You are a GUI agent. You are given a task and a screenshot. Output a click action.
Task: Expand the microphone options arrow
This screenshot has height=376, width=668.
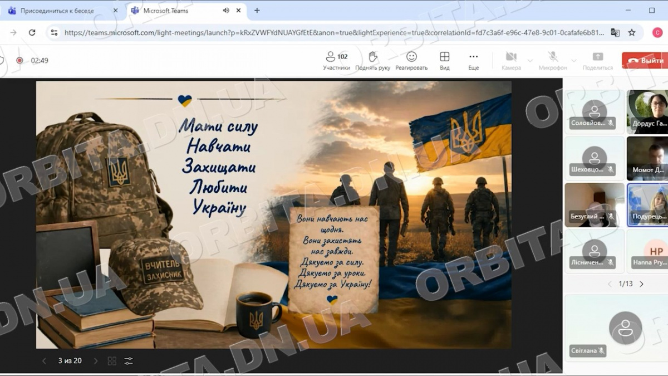[574, 60]
